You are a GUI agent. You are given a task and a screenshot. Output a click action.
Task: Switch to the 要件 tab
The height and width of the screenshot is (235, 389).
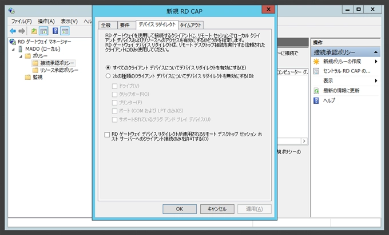[126, 25]
